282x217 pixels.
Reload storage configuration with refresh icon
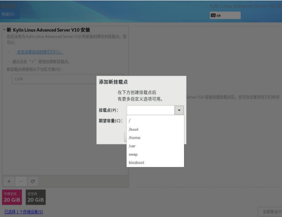(x=33, y=182)
